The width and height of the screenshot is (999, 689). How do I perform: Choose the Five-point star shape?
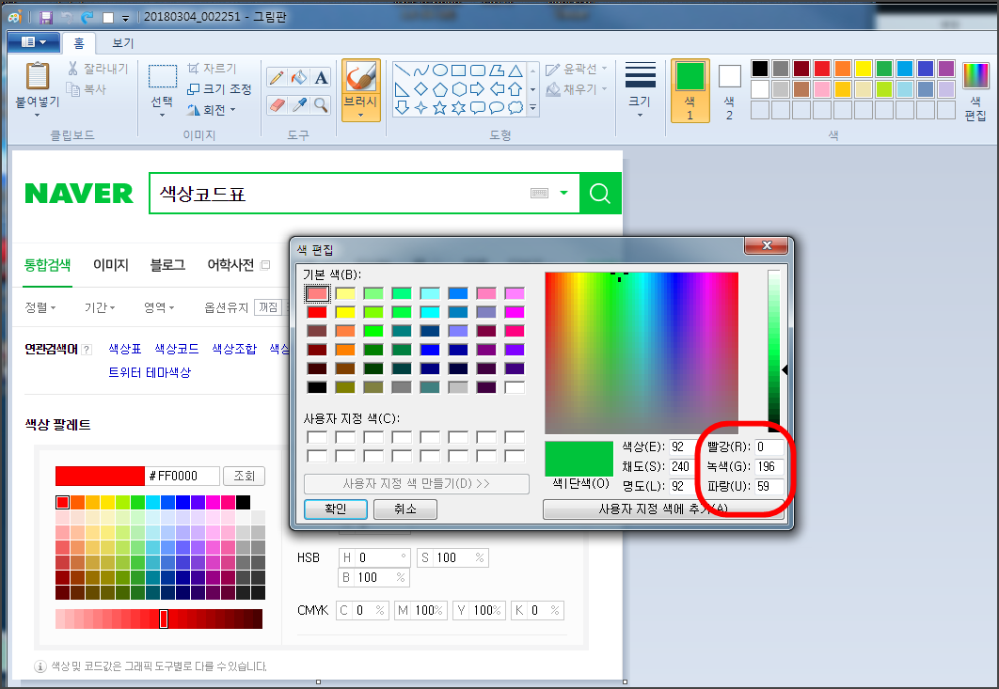[439, 107]
